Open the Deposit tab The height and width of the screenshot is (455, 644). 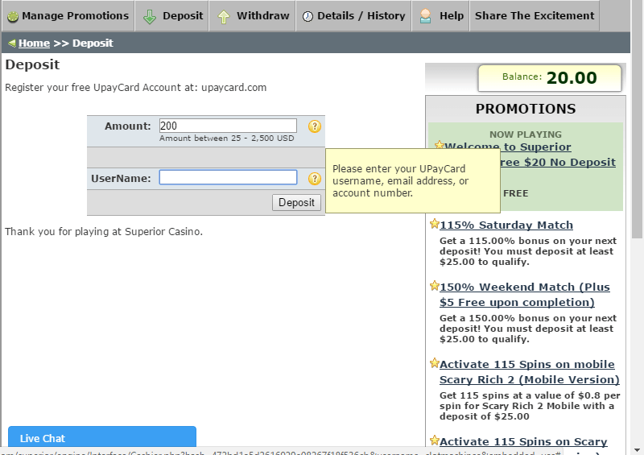171,16
